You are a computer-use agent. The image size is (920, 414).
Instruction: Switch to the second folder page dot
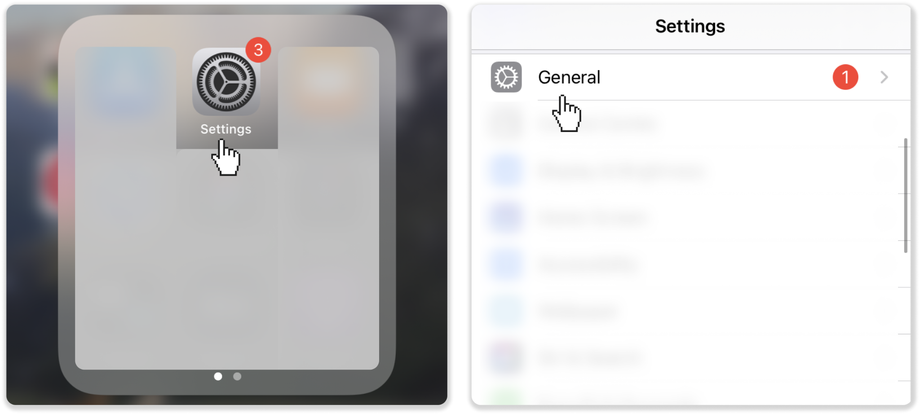237,376
